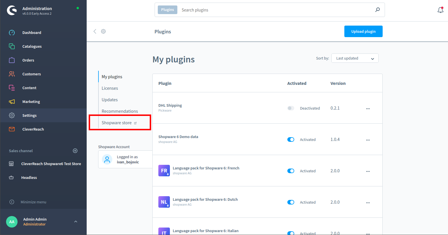Activate the DHL Shipping plugin toggle
The width and height of the screenshot is (448, 235).
pyautogui.click(x=291, y=108)
